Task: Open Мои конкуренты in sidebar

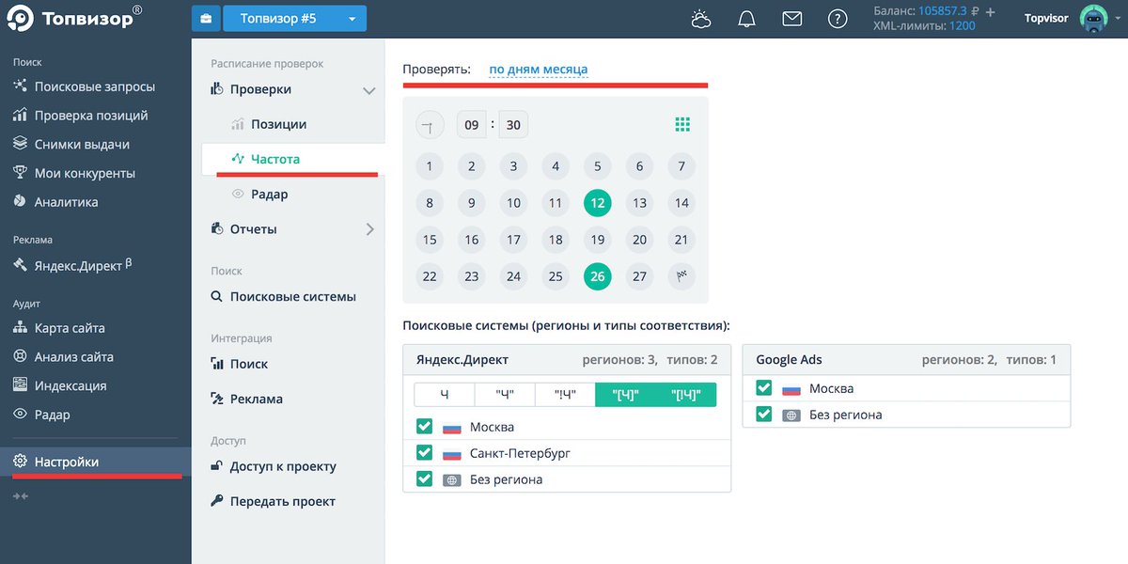Action: click(85, 173)
